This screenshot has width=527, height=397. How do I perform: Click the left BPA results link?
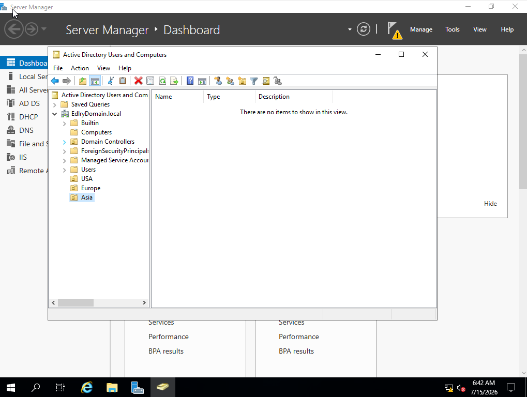166,351
